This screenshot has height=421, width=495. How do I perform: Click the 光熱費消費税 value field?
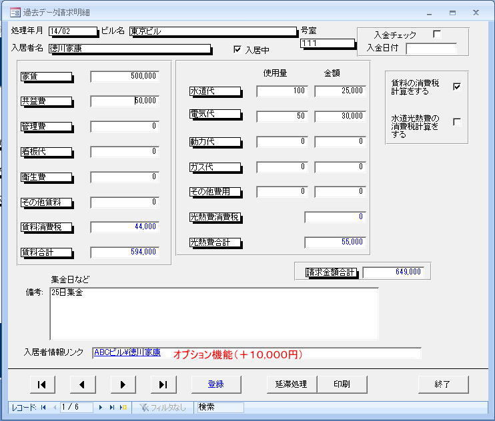335,216
